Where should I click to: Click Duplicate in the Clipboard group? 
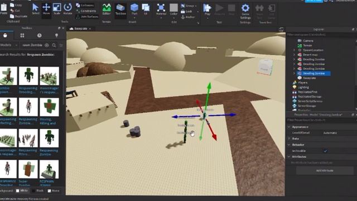pyautogui.click(x=18, y=16)
